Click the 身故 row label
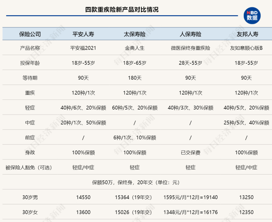 click(x=30, y=153)
